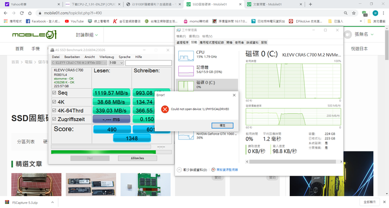Open the momo shopping bookmark

click(196, 21)
